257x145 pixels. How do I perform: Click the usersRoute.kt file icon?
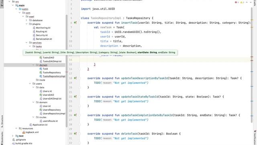click(41, 121)
